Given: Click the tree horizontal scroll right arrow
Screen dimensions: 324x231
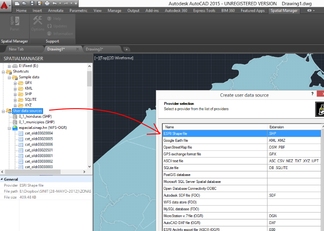Looking at the screenshot, I should click(x=84, y=171).
